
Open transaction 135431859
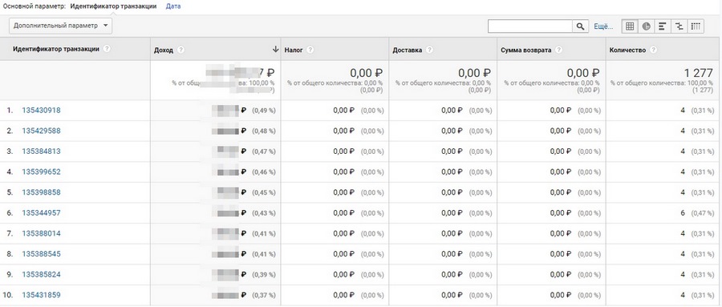coord(41,295)
